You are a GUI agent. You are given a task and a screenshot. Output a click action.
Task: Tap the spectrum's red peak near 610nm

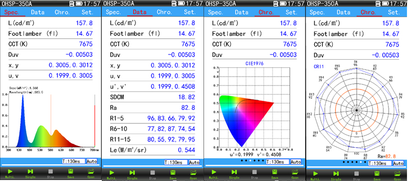click(56, 131)
